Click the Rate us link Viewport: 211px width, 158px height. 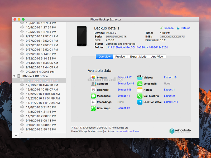click(185, 28)
